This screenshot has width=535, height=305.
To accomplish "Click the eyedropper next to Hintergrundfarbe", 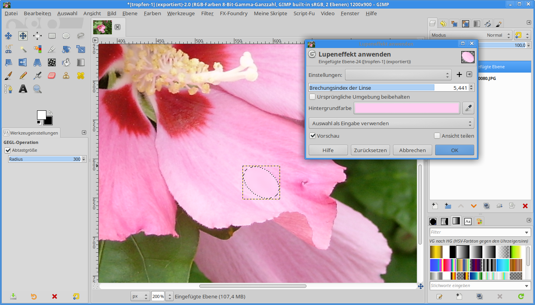I will [468, 108].
